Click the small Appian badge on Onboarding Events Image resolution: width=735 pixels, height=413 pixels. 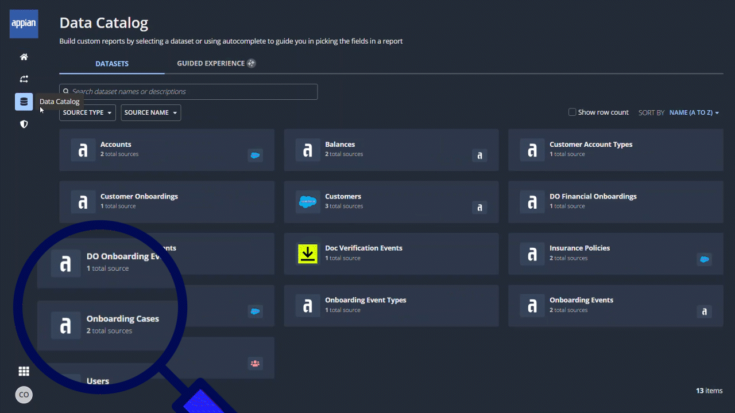(704, 311)
